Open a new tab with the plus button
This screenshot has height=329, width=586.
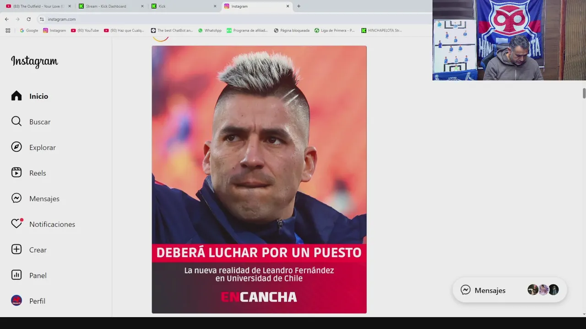[x=298, y=6]
